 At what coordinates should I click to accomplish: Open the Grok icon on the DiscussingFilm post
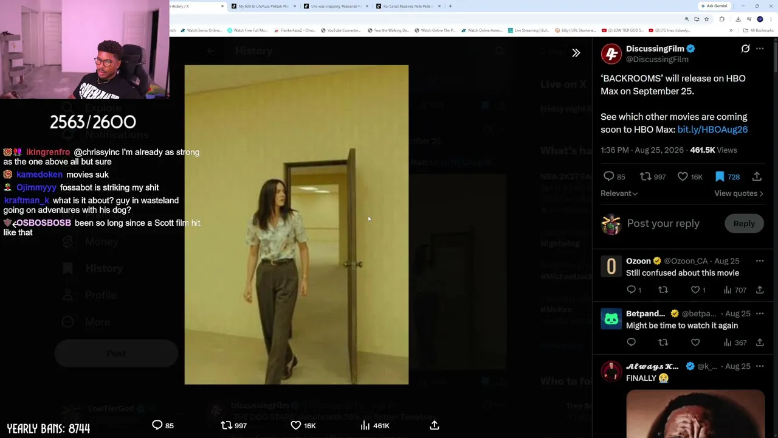745,49
